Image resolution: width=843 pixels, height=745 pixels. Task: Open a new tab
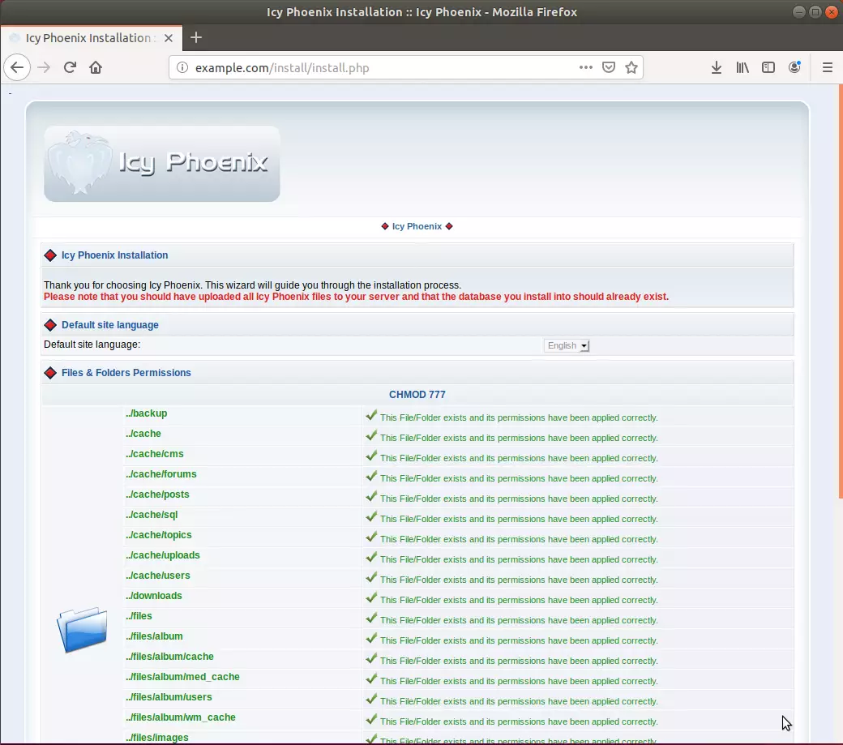(x=196, y=37)
